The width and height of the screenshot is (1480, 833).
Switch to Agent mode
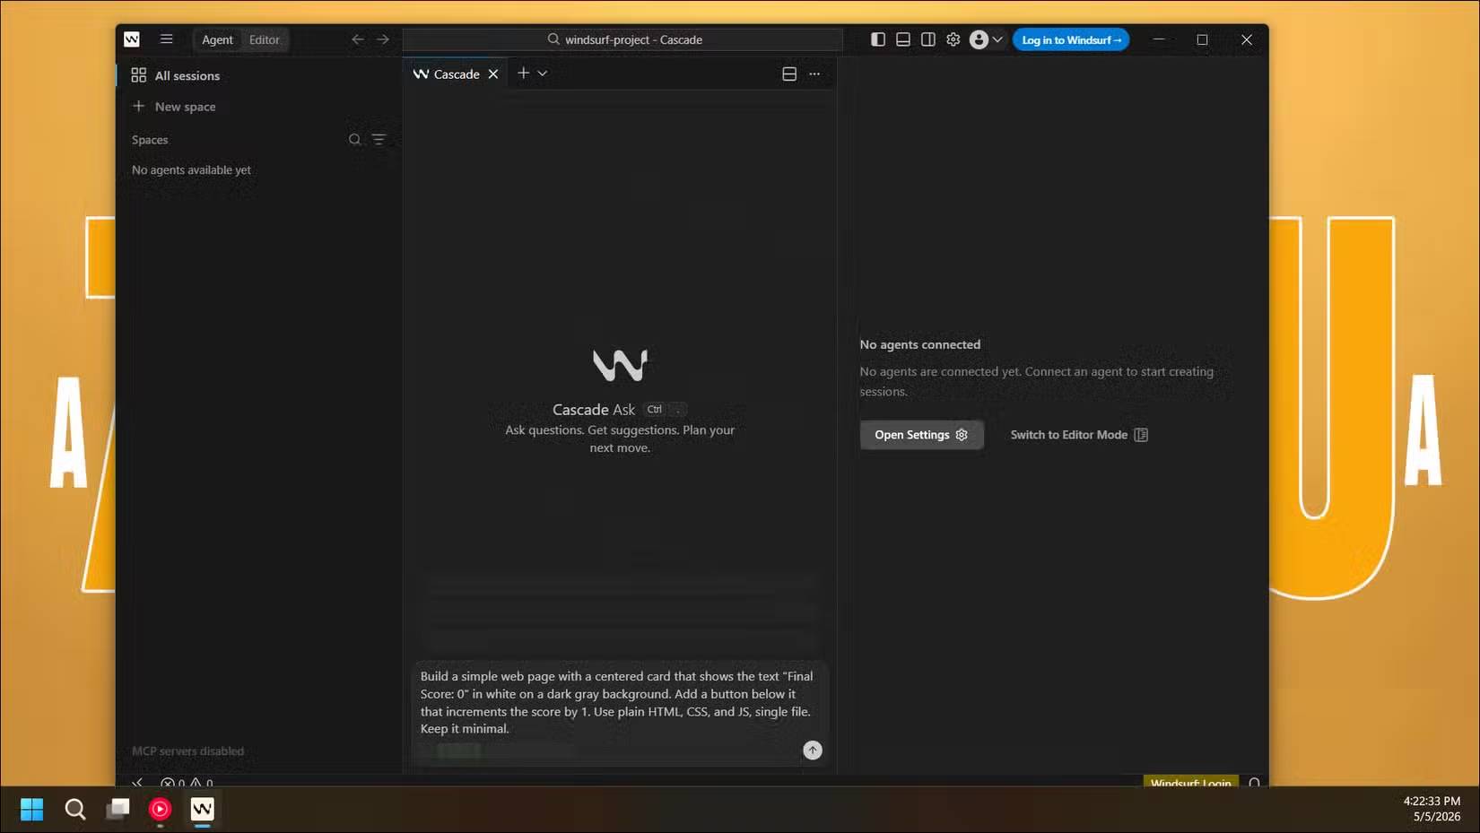(217, 39)
